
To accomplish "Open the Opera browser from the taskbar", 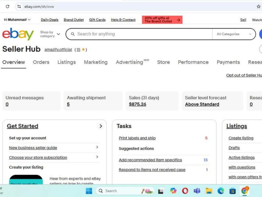I will 185,191.
